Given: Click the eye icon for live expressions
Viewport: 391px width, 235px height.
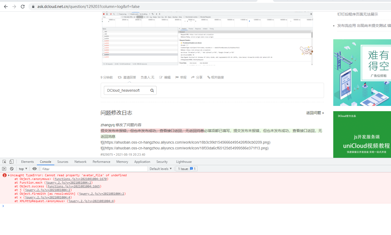Looking at the screenshot, I should (35, 169).
